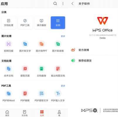Open the three-dot overflow menu
Screen dimensions: 118x117
click(63, 4)
